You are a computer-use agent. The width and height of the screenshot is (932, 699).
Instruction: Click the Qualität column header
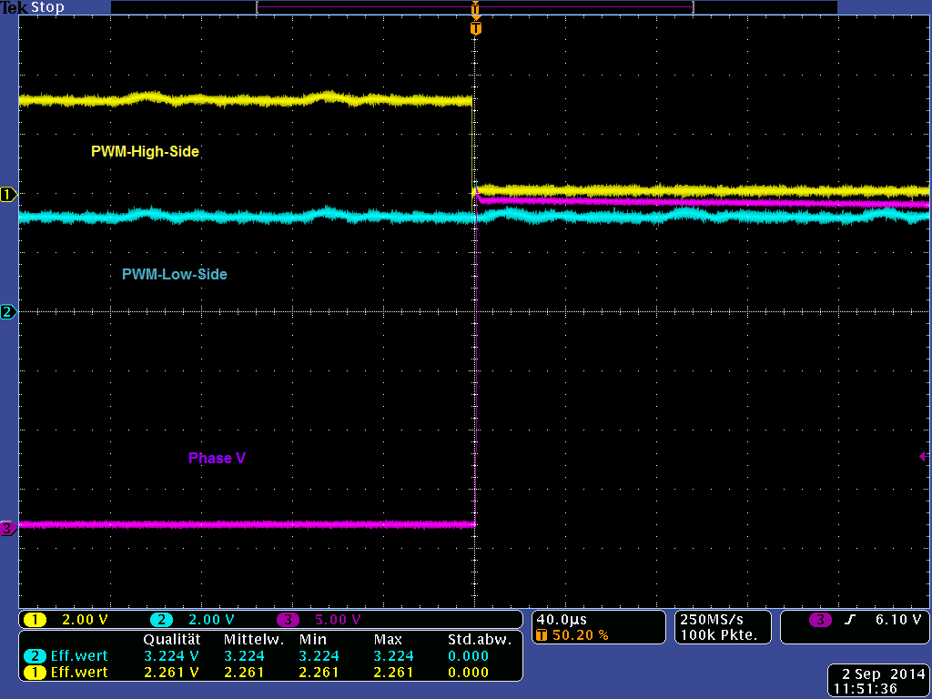172,640
